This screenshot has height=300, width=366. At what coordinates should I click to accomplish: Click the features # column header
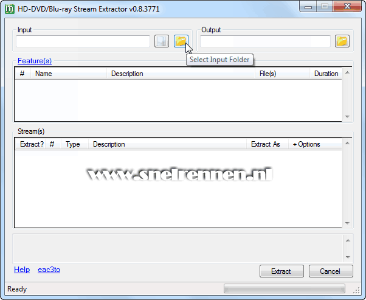(22, 74)
